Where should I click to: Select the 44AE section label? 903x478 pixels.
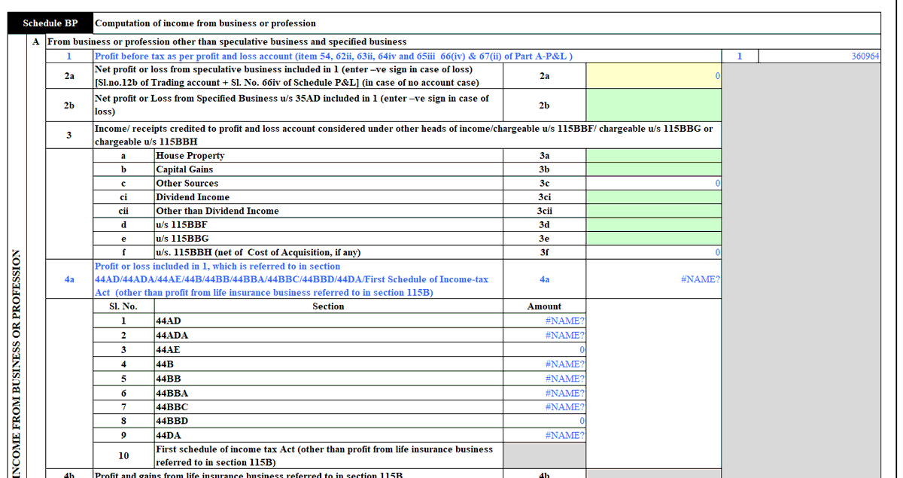pyautogui.click(x=328, y=350)
